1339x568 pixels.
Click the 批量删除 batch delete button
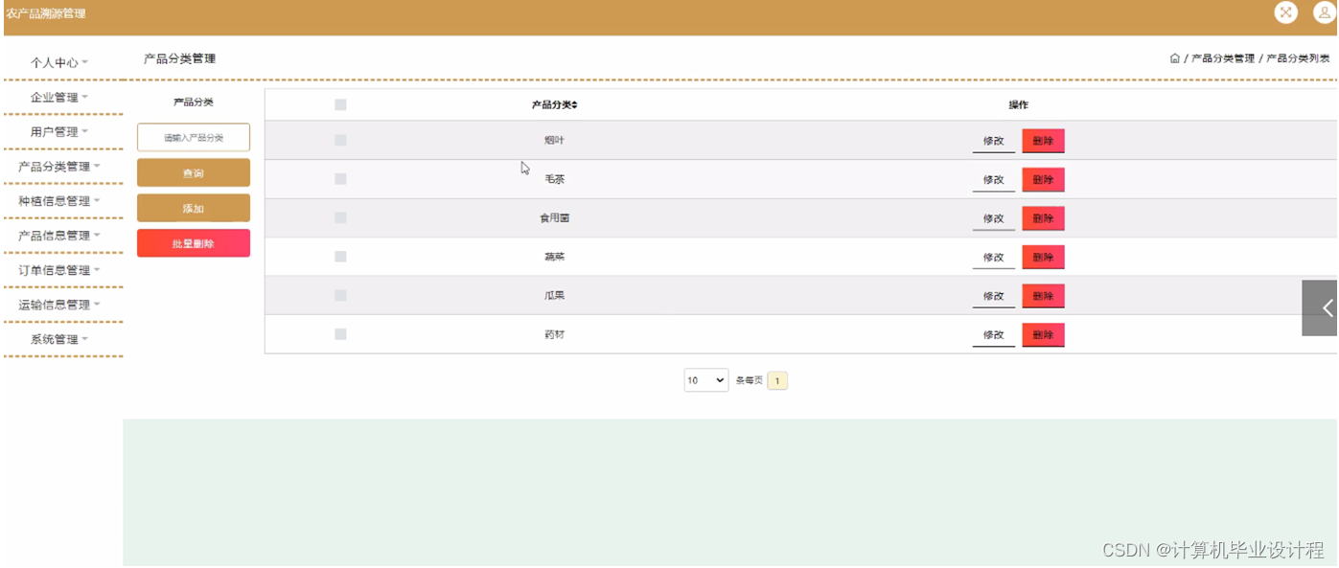click(194, 243)
